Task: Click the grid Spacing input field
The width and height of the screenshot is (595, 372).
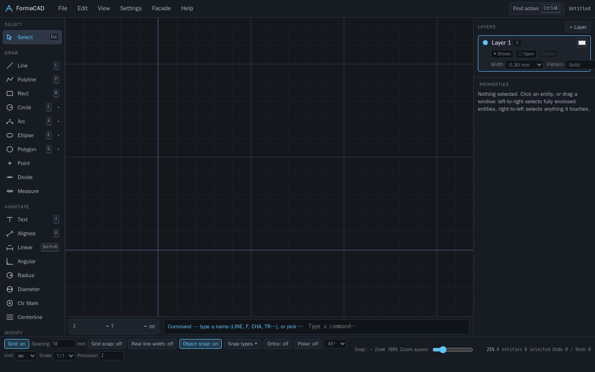Action: tap(63, 344)
